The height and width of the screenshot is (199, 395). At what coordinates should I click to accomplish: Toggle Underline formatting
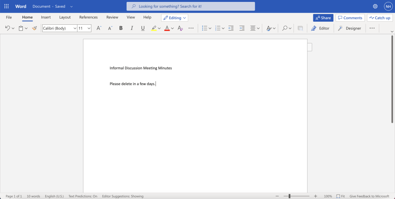143,28
